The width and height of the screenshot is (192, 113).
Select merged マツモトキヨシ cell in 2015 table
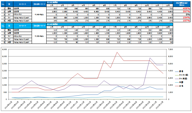point(39,15)
